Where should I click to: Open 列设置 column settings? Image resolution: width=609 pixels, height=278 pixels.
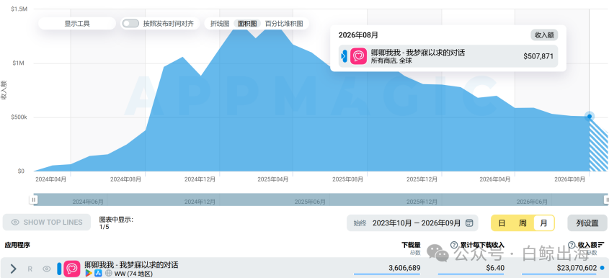[587, 223]
